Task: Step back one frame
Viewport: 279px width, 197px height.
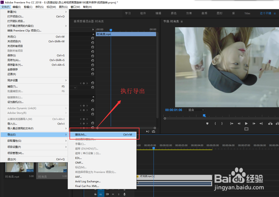Action: 239,123
